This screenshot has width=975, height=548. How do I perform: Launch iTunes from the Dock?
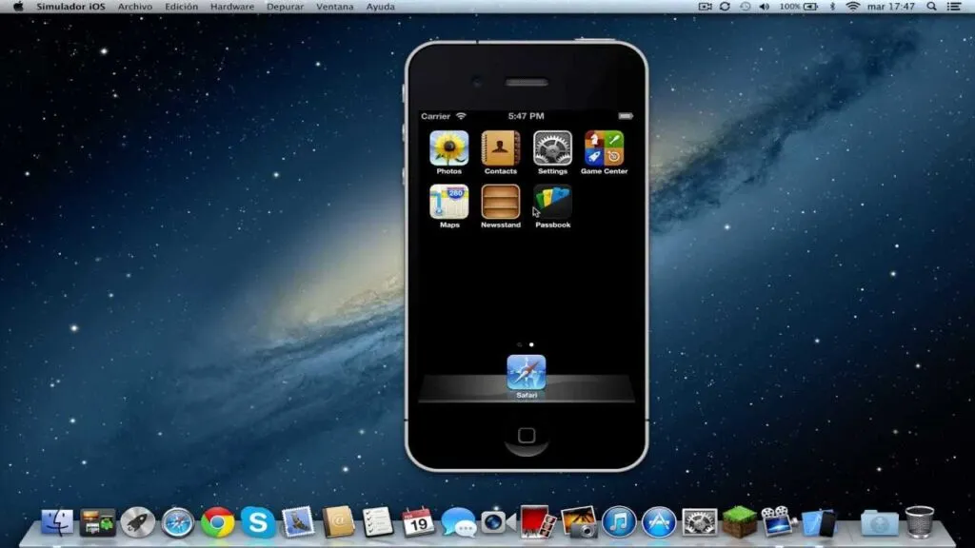point(619,522)
